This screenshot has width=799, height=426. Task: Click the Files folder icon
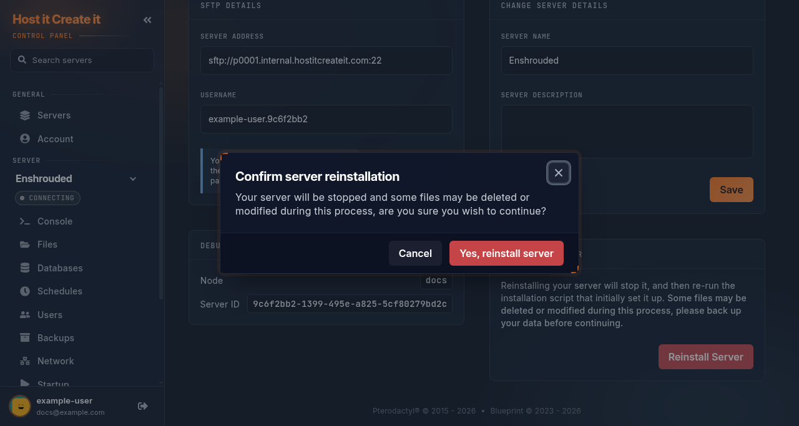(x=25, y=244)
